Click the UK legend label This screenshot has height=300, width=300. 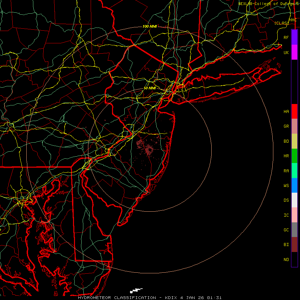286,52
